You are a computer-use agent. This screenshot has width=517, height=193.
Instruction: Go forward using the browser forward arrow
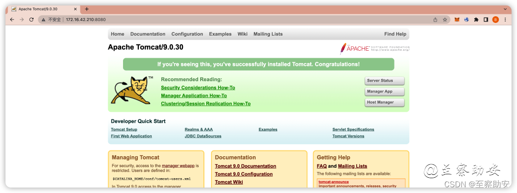click(x=22, y=20)
